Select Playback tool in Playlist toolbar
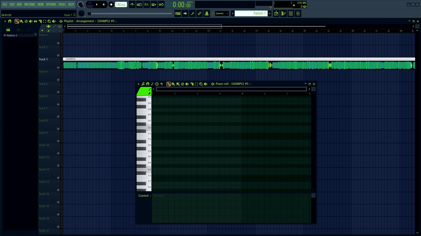The height and width of the screenshot is (236, 421). click(x=54, y=21)
